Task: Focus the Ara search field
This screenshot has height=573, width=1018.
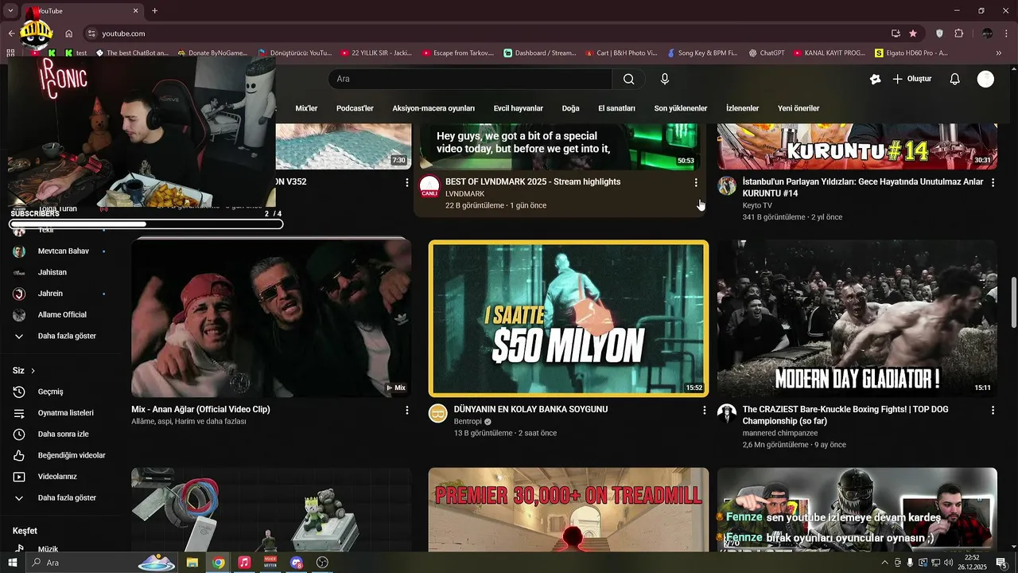Action: point(470,79)
